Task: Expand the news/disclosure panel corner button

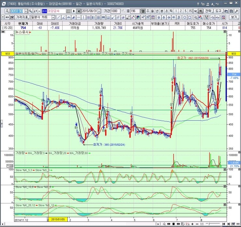Action: 225,32
